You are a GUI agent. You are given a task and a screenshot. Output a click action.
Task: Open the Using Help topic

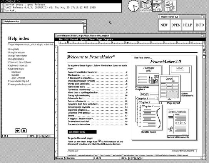click(13, 49)
